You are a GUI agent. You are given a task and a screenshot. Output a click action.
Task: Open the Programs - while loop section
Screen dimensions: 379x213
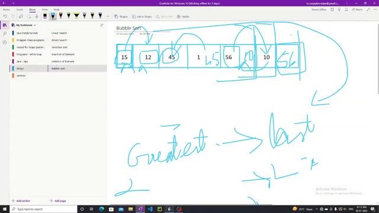28,54
